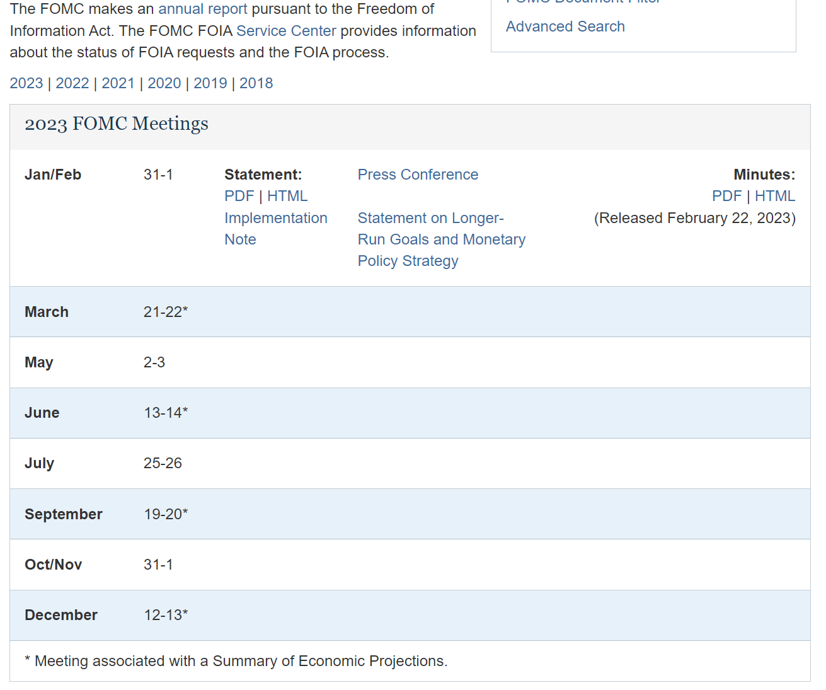Screen dimensions: 826x690
Task: Click the June month label
Action: click(x=42, y=413)
